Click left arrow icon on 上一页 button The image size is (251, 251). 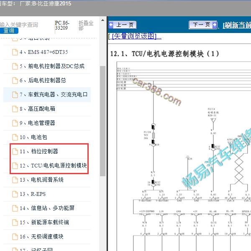(111, 25)
